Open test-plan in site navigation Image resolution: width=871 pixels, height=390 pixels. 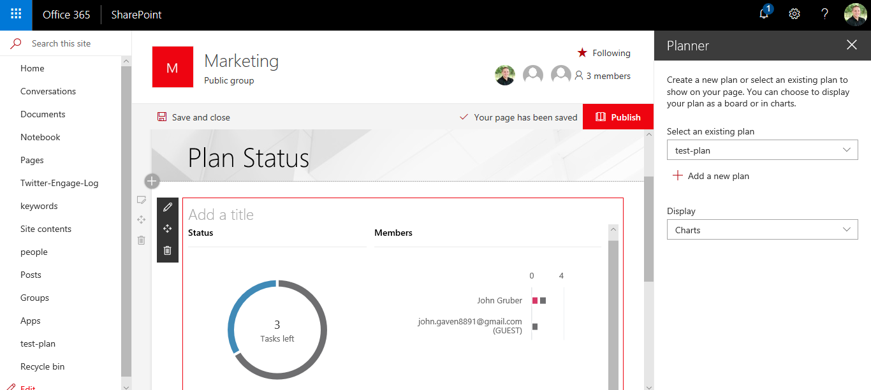click(38, 343)
